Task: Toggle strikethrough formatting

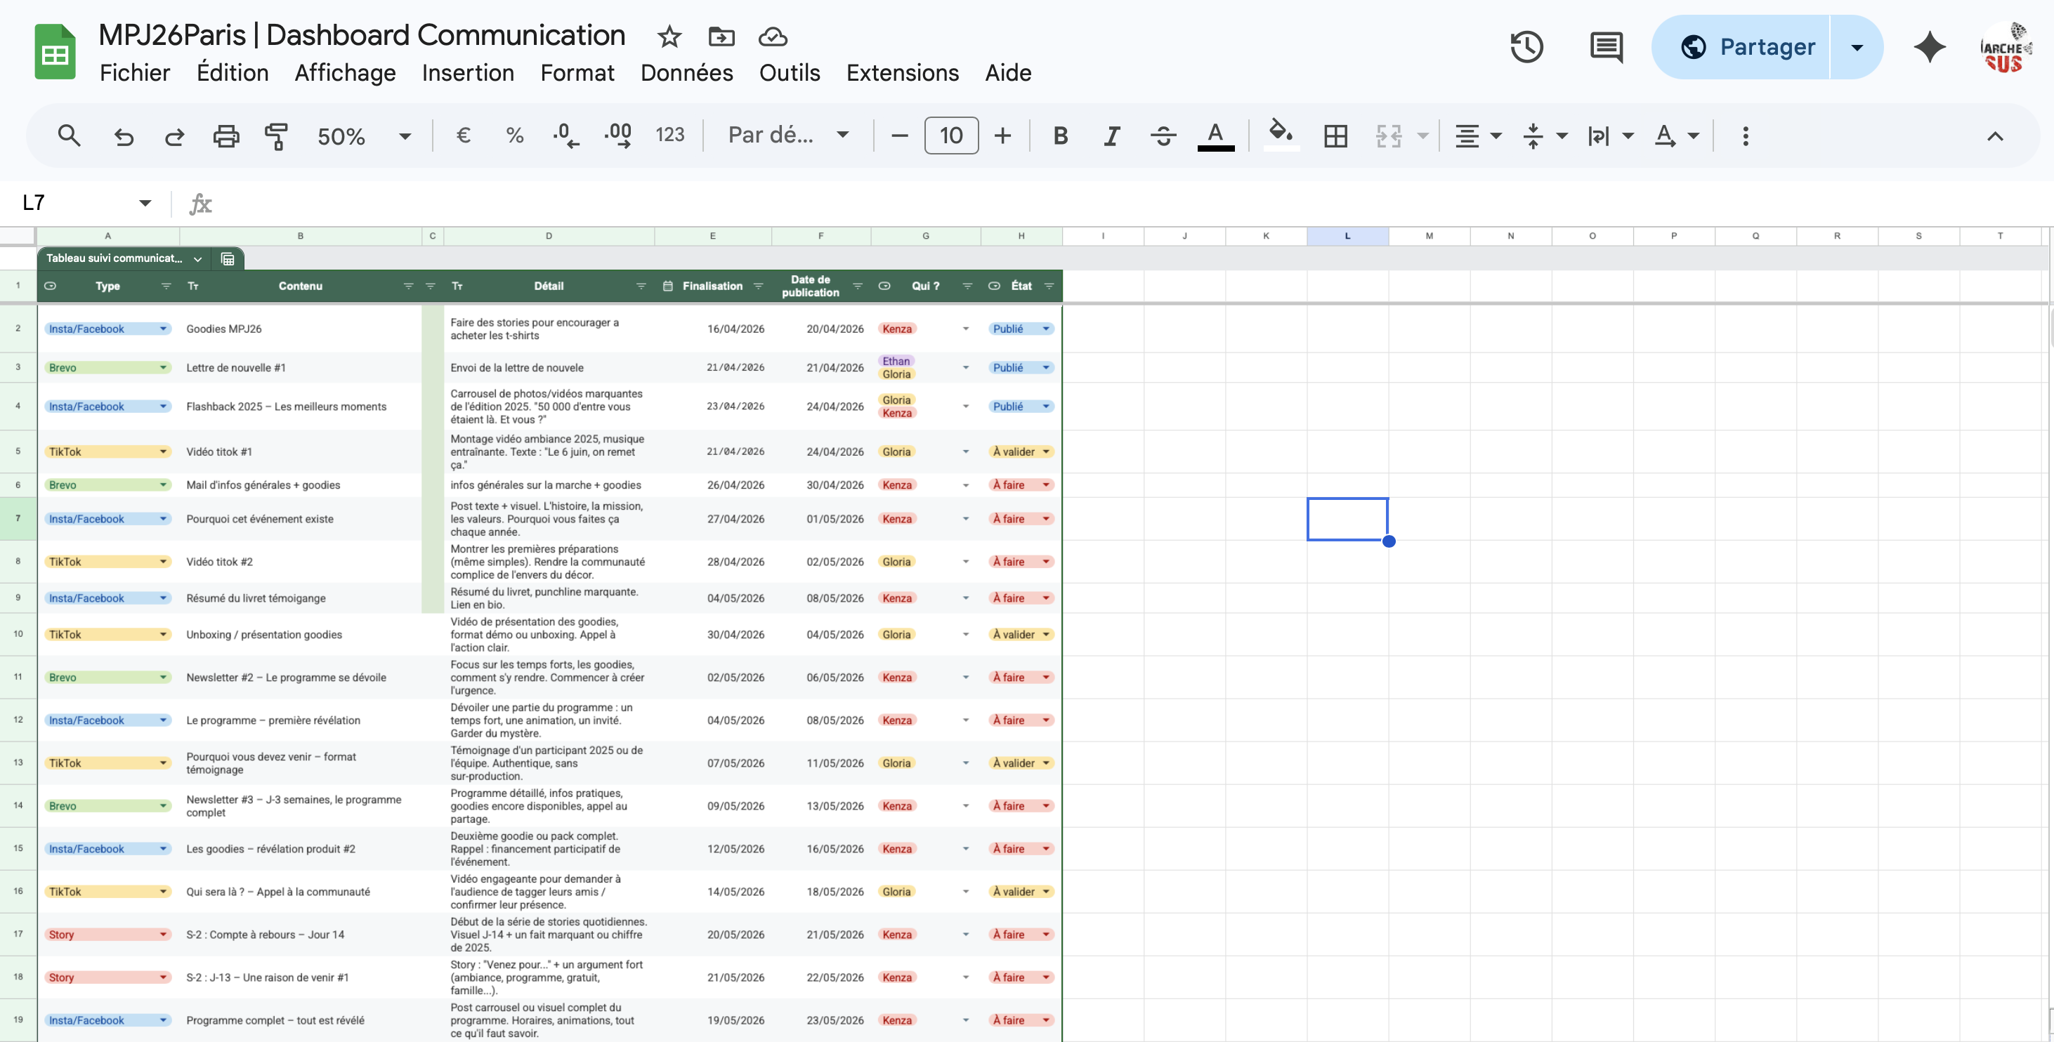Action: [x=1163, y=136]
